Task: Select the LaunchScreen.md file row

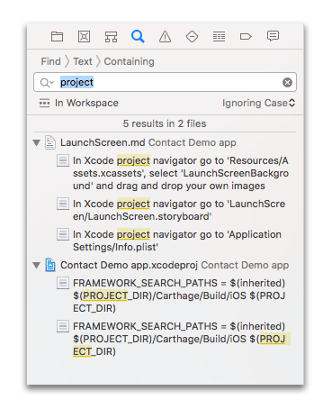Action: coord(165,142)
